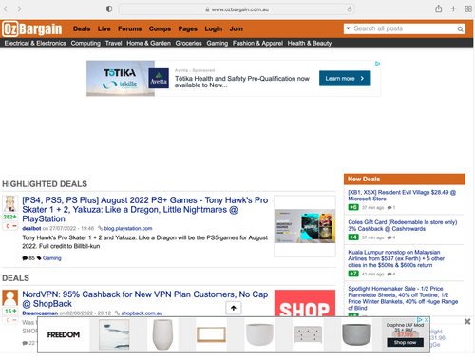Click the Join link
This screenshot has width=475, height=360.
(237, 28)
